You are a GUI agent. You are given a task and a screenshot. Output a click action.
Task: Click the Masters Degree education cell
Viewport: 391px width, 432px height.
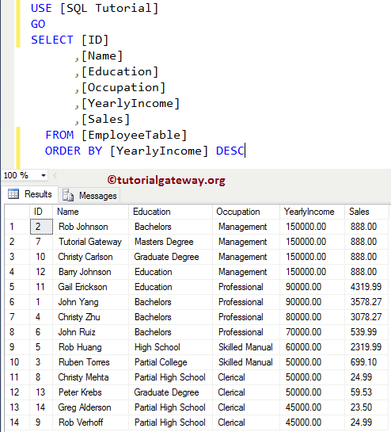pos(171,242)
